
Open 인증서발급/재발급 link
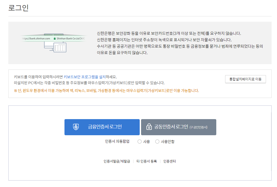coord(117,161)
